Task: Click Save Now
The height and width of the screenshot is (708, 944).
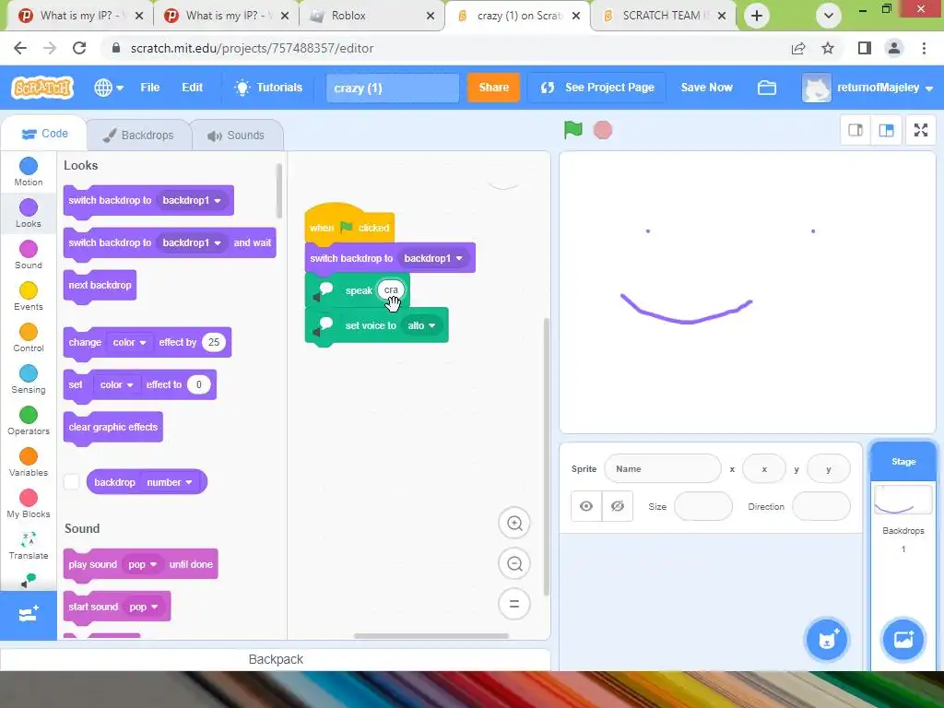Action: (706, 88)
